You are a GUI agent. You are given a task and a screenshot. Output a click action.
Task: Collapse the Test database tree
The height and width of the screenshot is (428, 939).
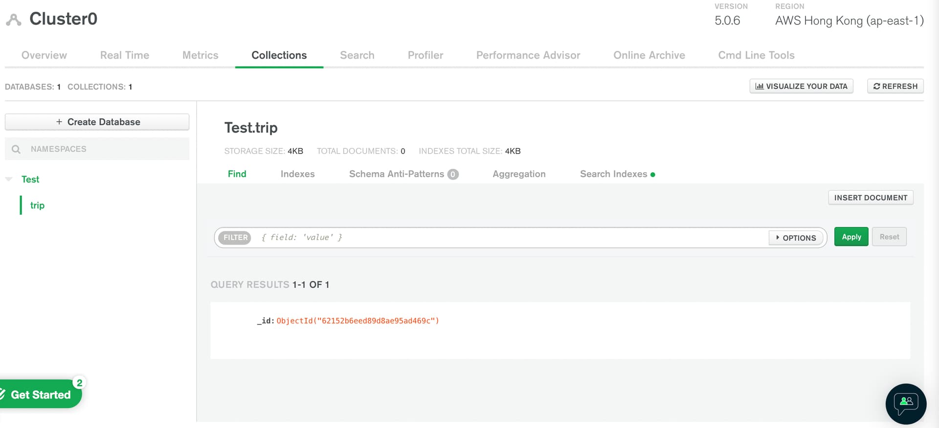pos(9,180)
